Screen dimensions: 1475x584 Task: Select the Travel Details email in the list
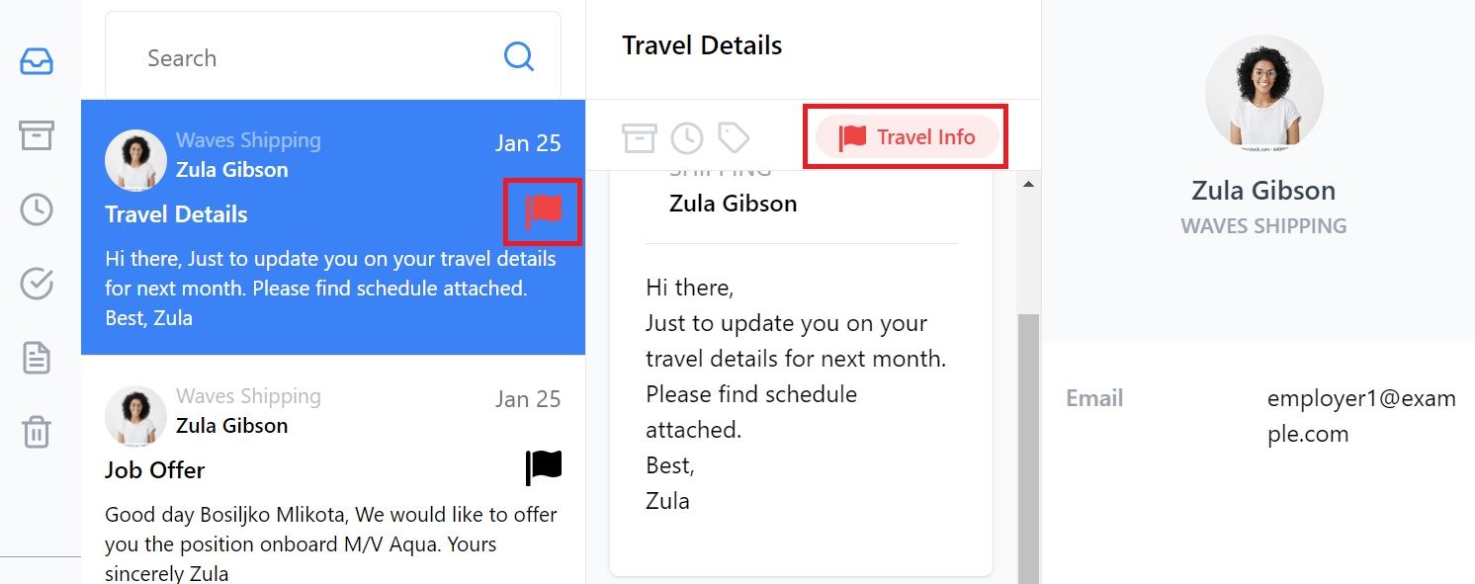point(333,227)
